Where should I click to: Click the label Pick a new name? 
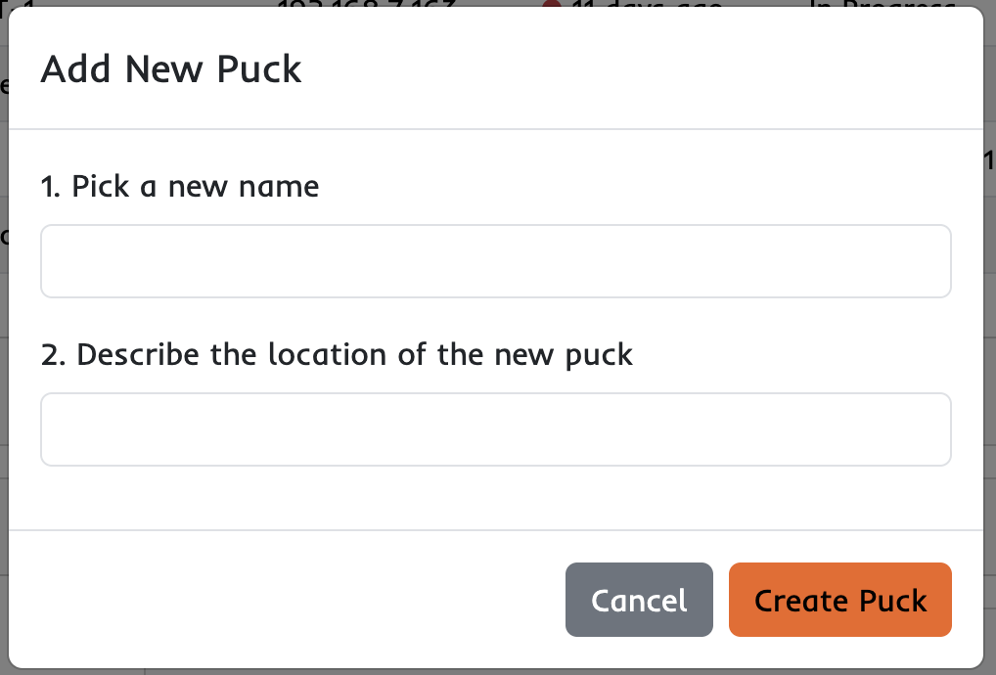pos(179,186)
